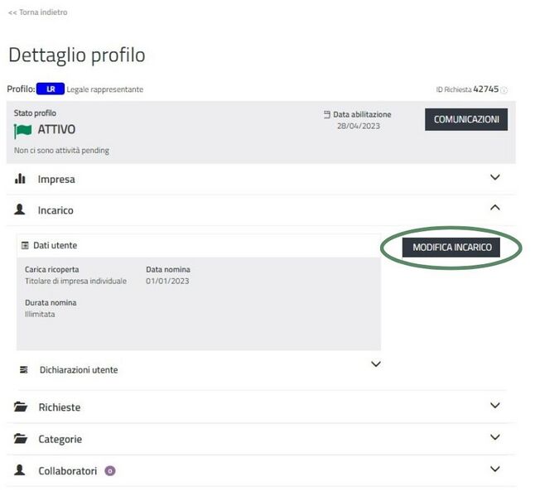The image size is (535, 496).
Task: Click the Incarico person icon
Action: 21,210
